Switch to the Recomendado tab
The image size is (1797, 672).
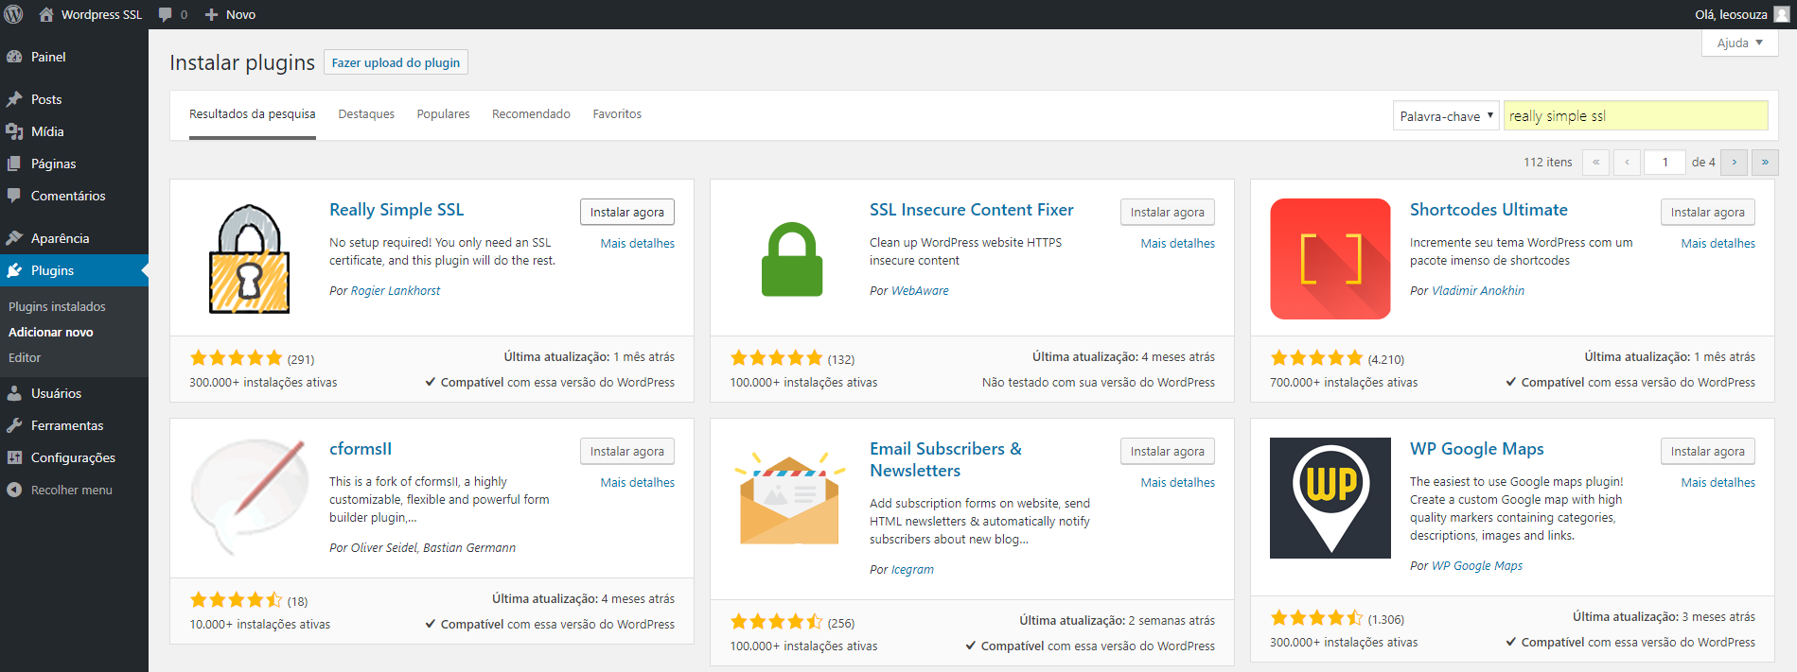click(x=531, y=114)
